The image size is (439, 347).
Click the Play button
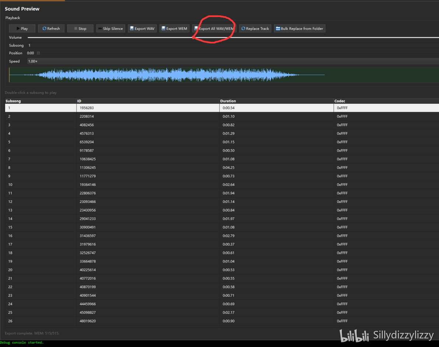pos(22,29)
